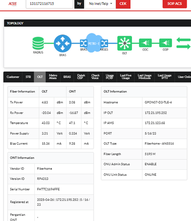The height and width of the screenshot is (221, 191).
Task: Open the Check Voice tab
Action: pos(95,77)
